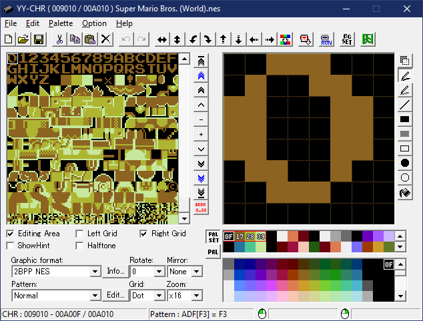Click the green kanji toolbar icon
Viewport: 423px width, 321px height.
[x=368, y=39]
